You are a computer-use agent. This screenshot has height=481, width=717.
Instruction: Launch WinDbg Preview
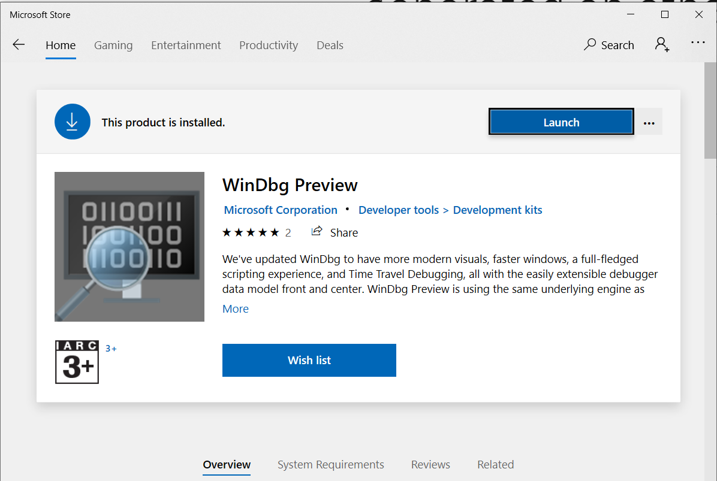click(561, 122)
